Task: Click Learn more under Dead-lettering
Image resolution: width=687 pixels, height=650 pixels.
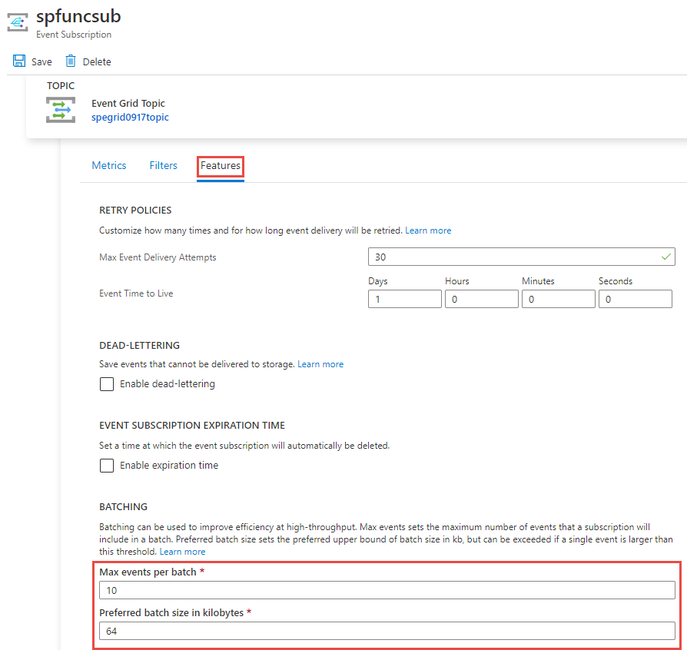Action: 320,363
